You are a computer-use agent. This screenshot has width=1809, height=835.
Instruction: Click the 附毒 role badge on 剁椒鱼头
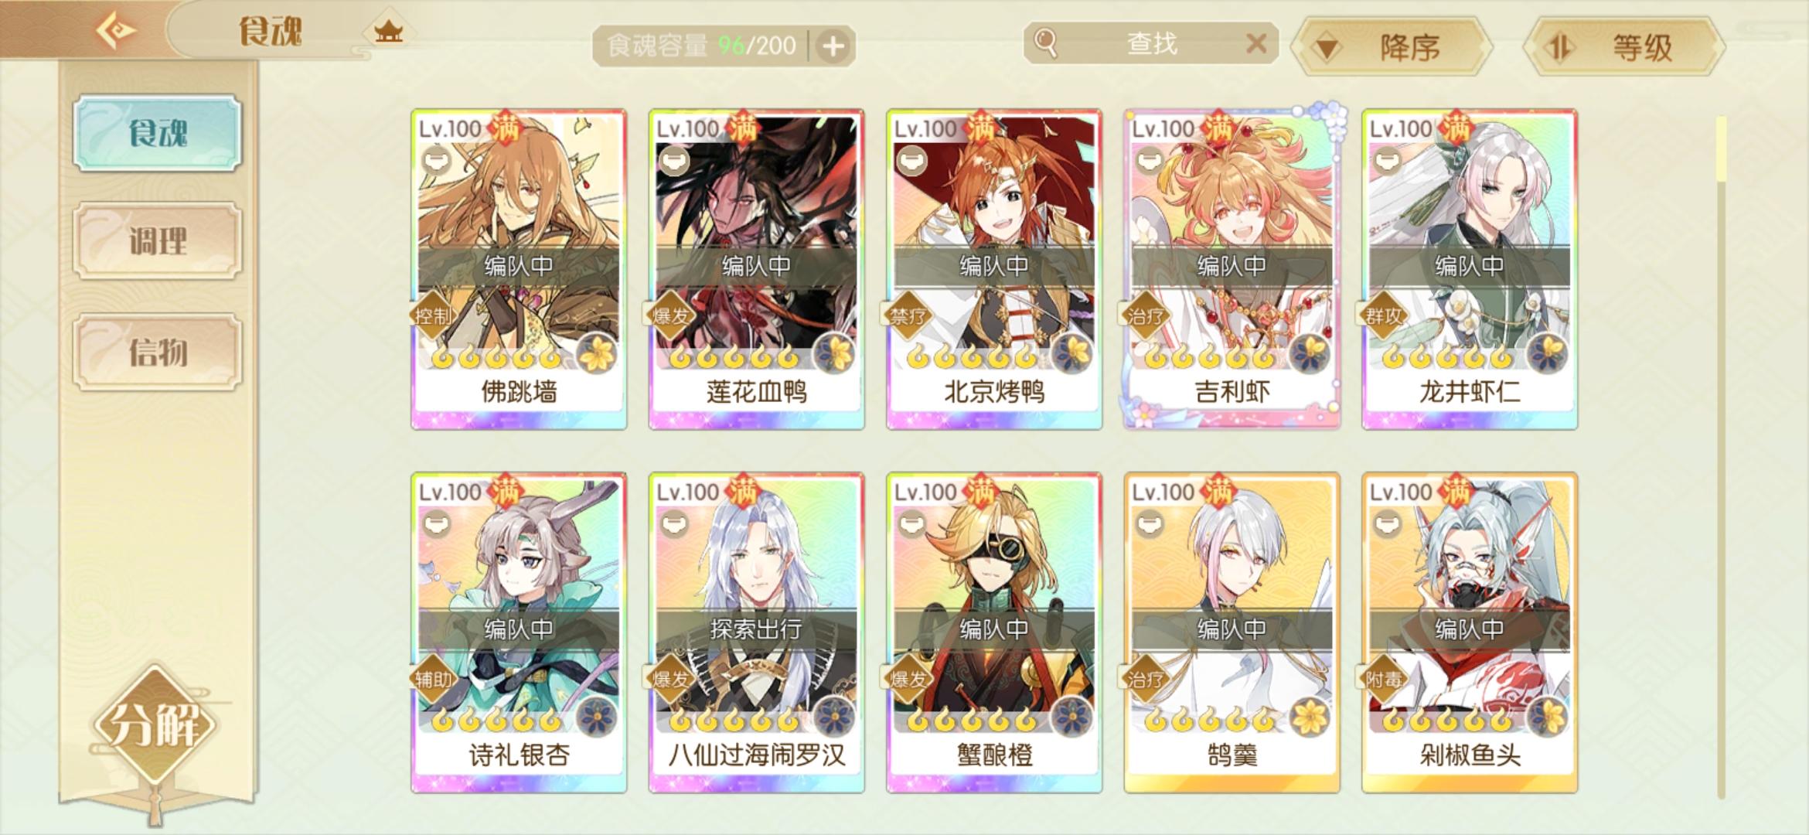pos(1384,679)
